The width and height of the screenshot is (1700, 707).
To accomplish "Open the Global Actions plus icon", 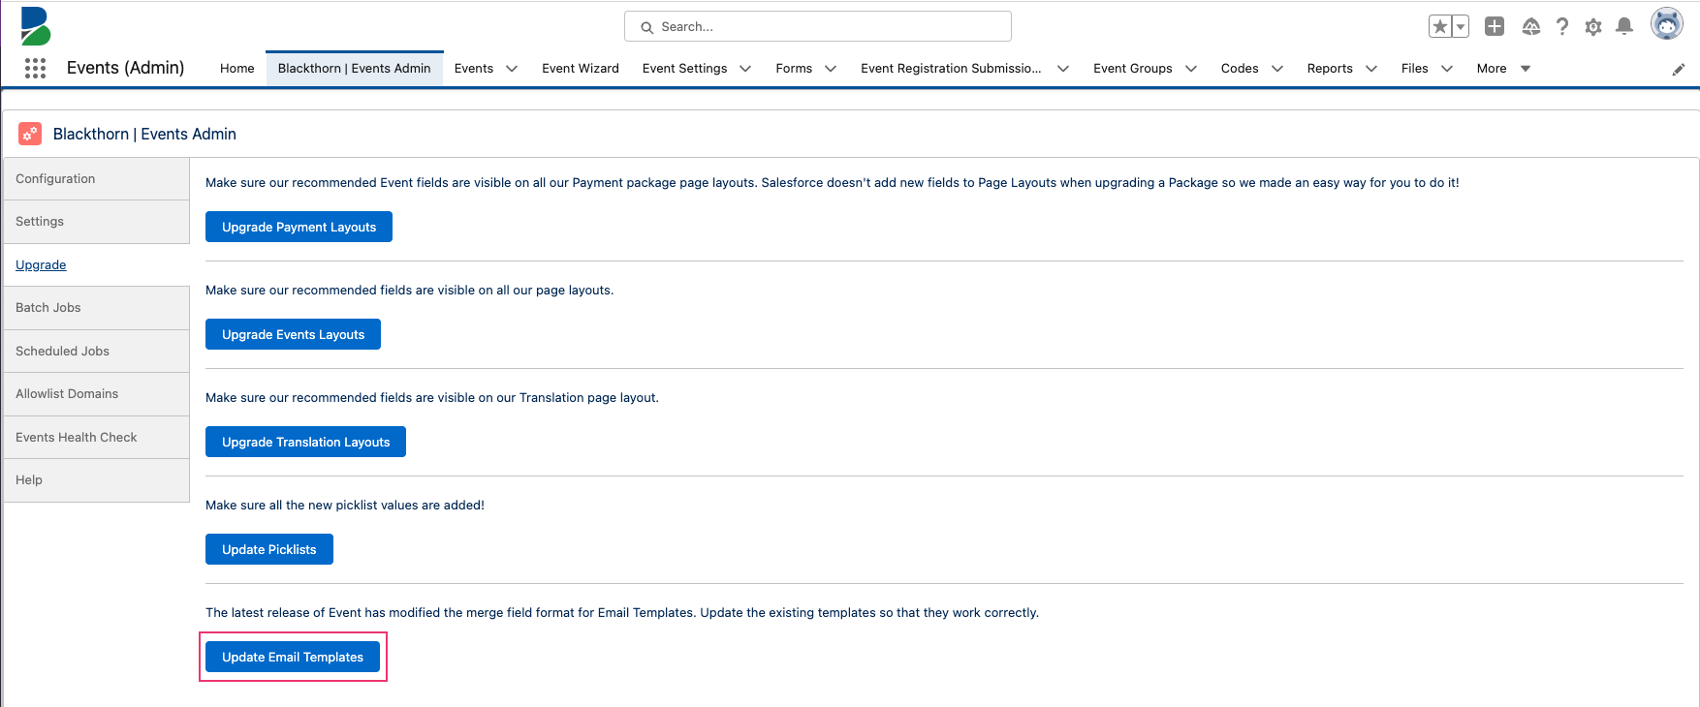I will point(1495,27).
